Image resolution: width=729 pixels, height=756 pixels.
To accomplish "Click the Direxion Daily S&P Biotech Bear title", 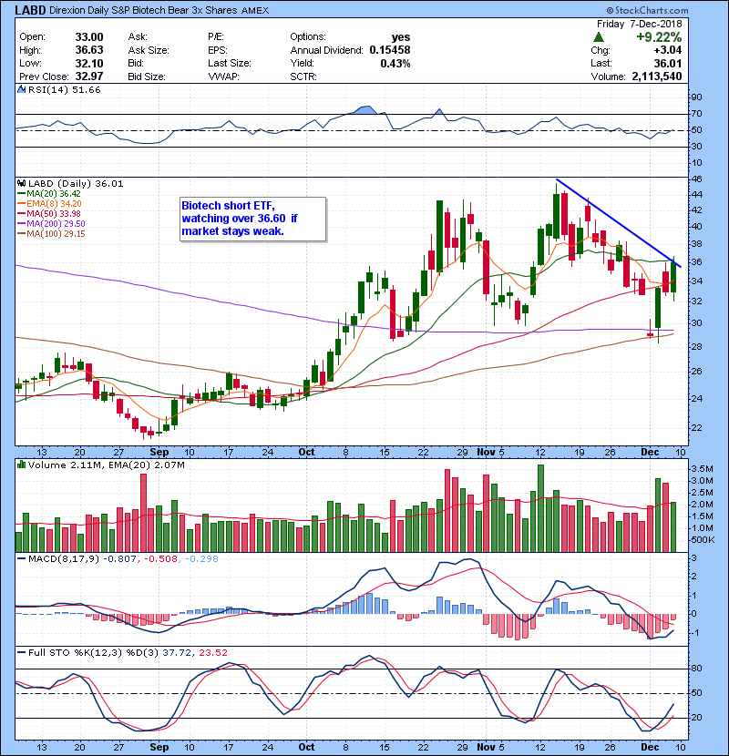I will click(x=143, y=10).
